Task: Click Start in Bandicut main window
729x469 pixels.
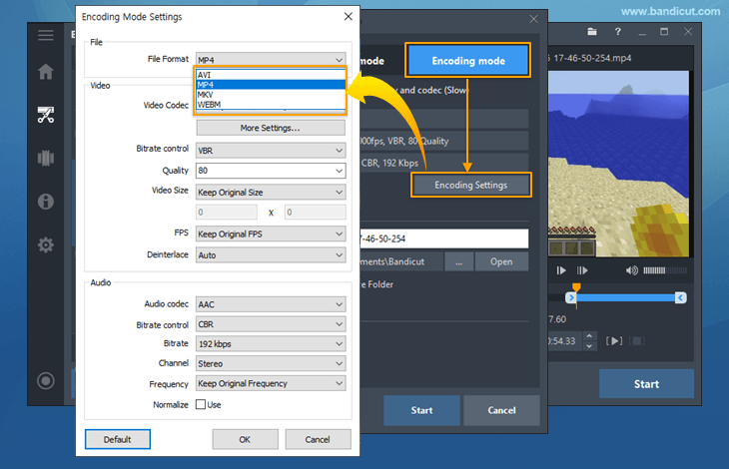Action: [646, 384]
